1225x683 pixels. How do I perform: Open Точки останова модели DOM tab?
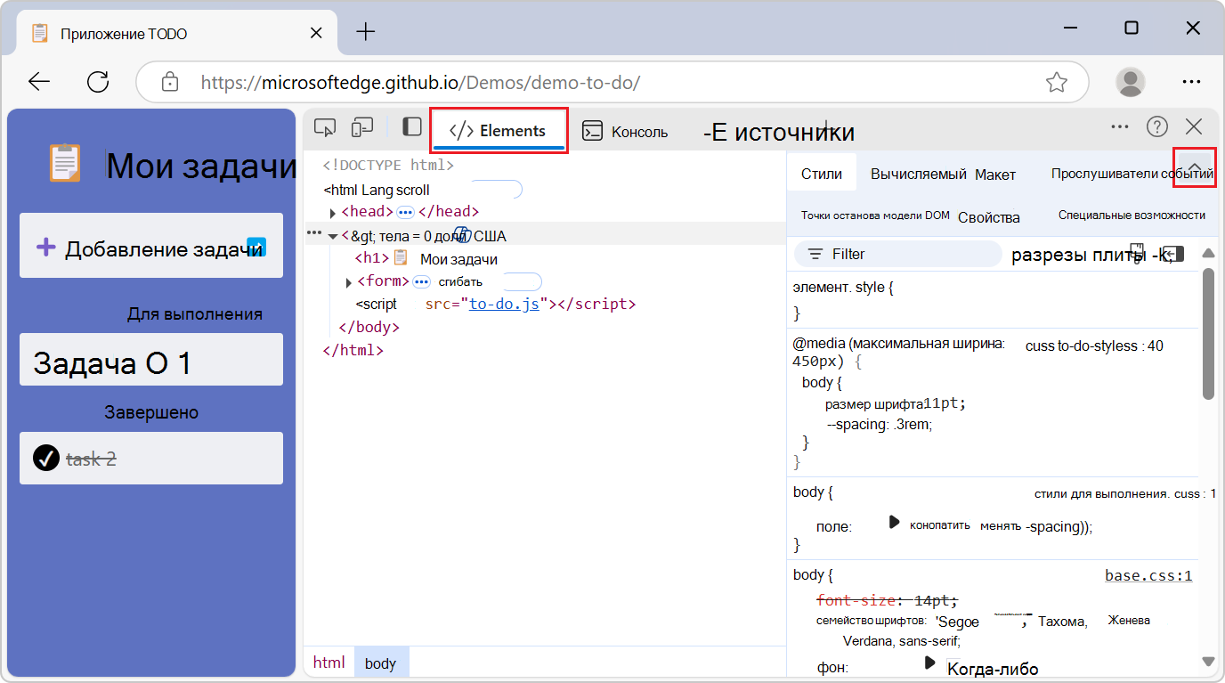pyautogui.click(x=875, y=215)
